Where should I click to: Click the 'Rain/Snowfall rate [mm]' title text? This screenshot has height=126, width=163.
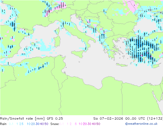(22, 119)
